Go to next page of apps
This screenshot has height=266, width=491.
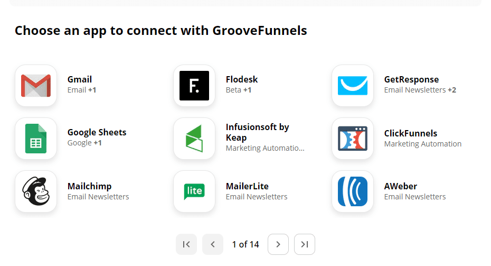click(278, 244)
